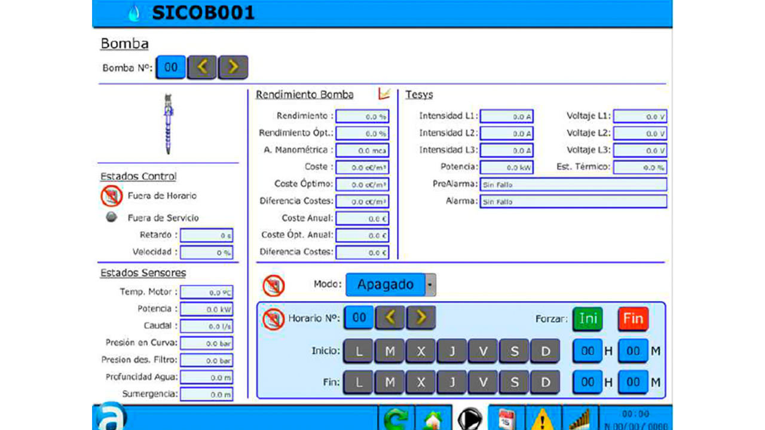Click the Inicio hour field
This screenshot has height=430, width=765.
(587, 351)
